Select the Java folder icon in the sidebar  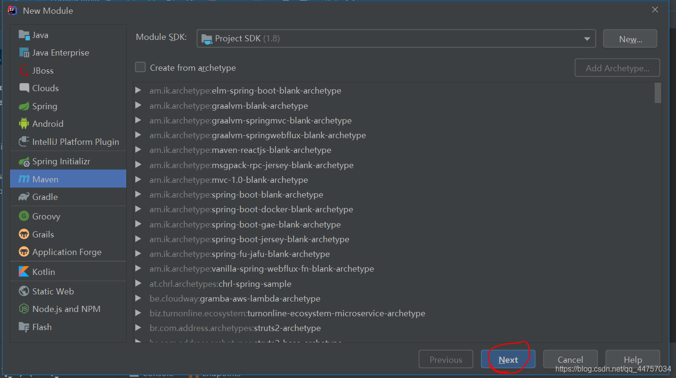click(24, 35)
